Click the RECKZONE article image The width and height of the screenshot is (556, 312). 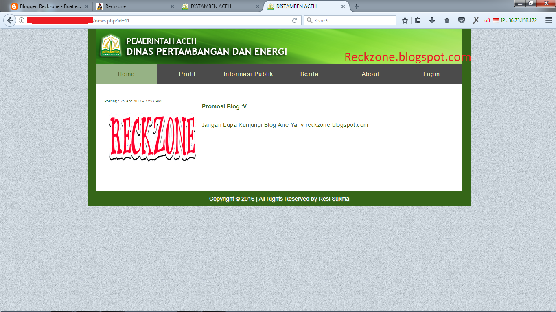152,139
